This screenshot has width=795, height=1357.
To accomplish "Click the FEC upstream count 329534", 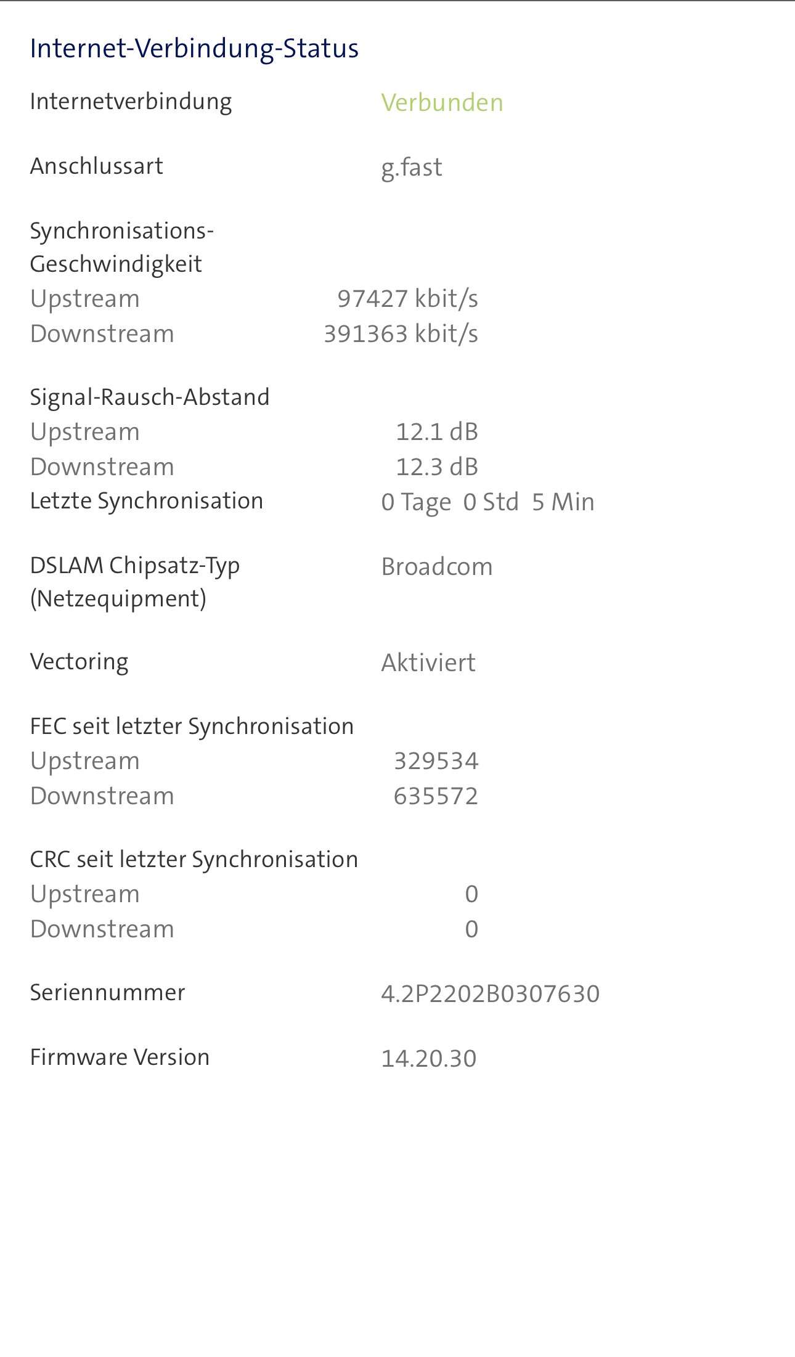I will (x=436, y=762).
